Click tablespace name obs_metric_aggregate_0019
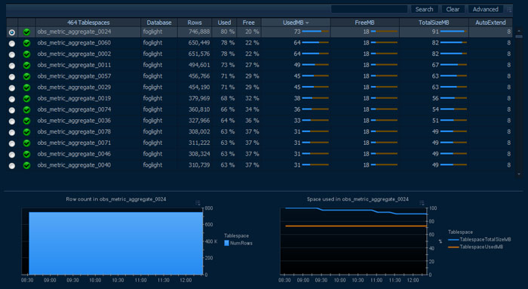This screenshot has width=528, height=289. [74, 98]
